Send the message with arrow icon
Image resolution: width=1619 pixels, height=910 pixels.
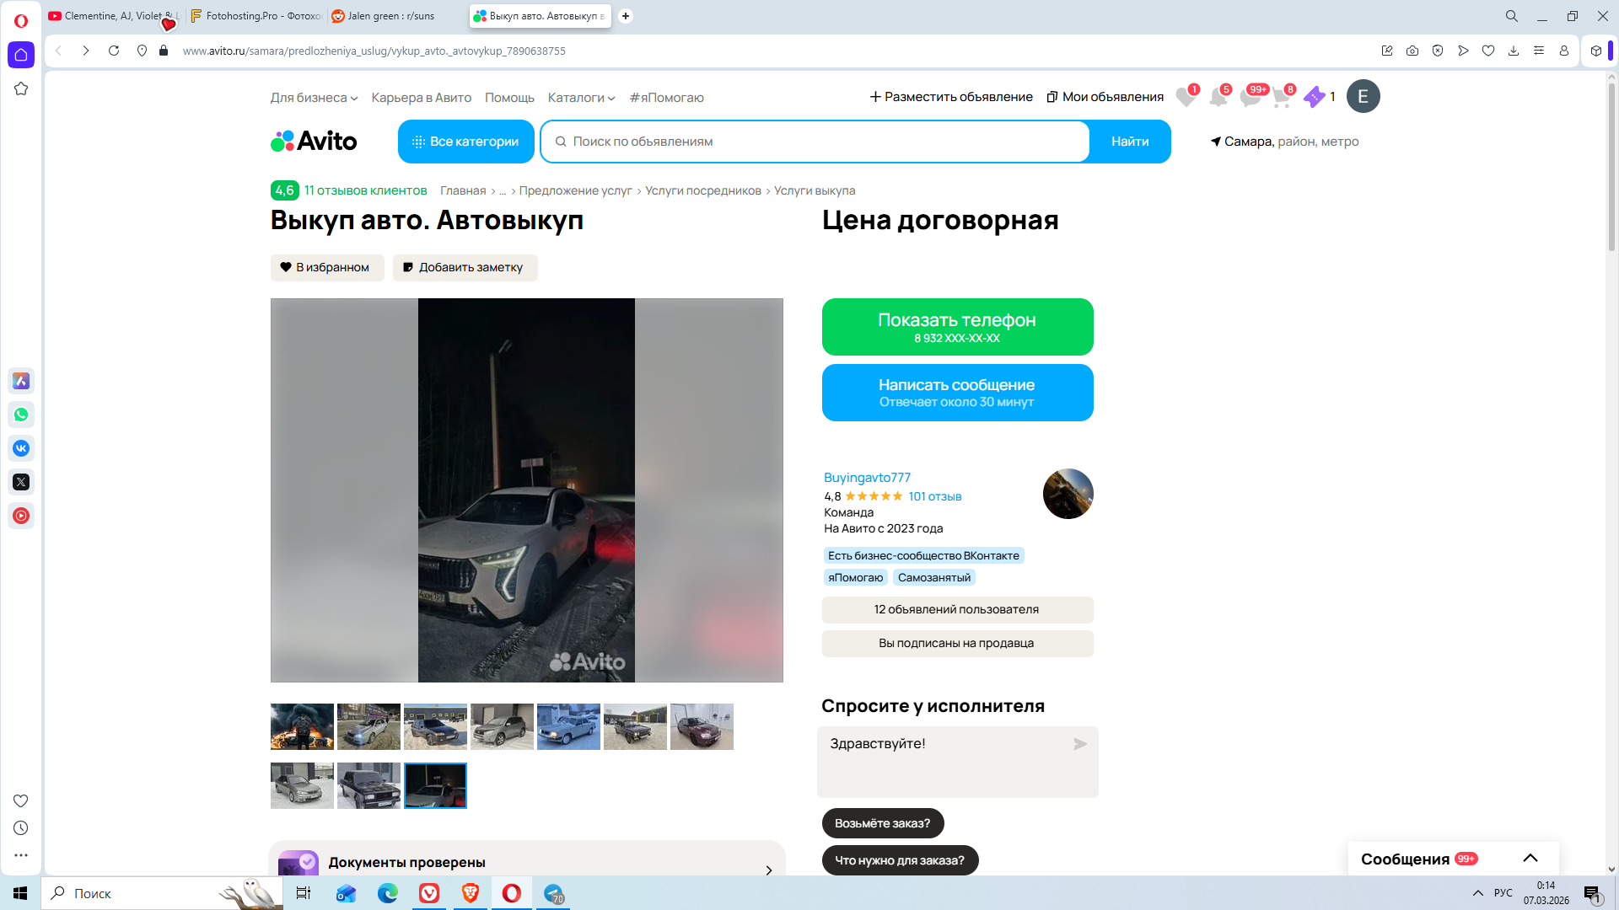click(1079, 744)
